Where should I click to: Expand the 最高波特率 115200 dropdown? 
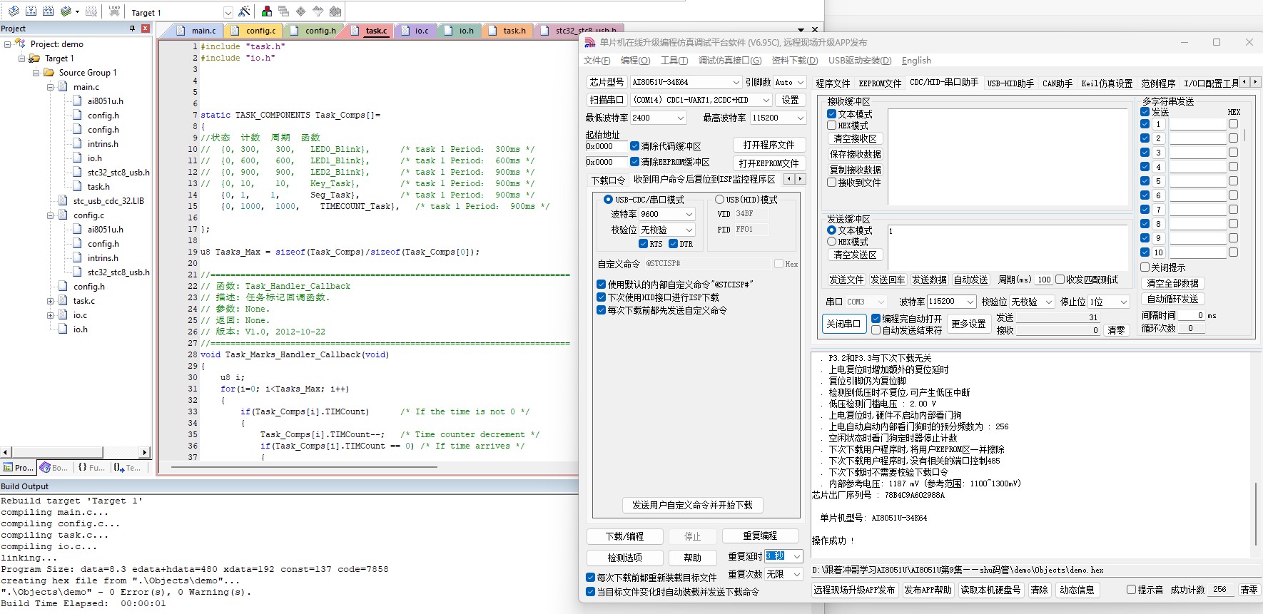coord(778,118)
